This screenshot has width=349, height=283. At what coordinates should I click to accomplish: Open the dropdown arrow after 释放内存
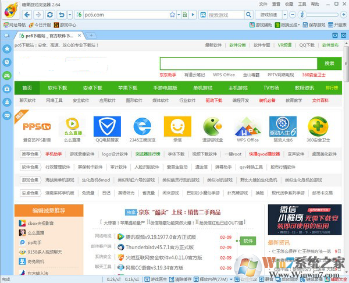point(231,280)
